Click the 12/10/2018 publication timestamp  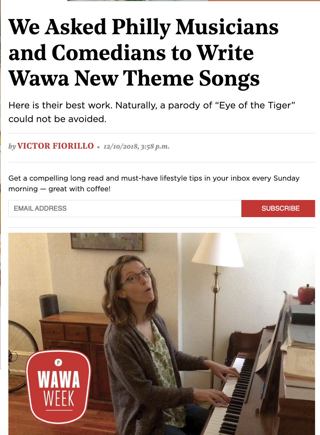136,146
